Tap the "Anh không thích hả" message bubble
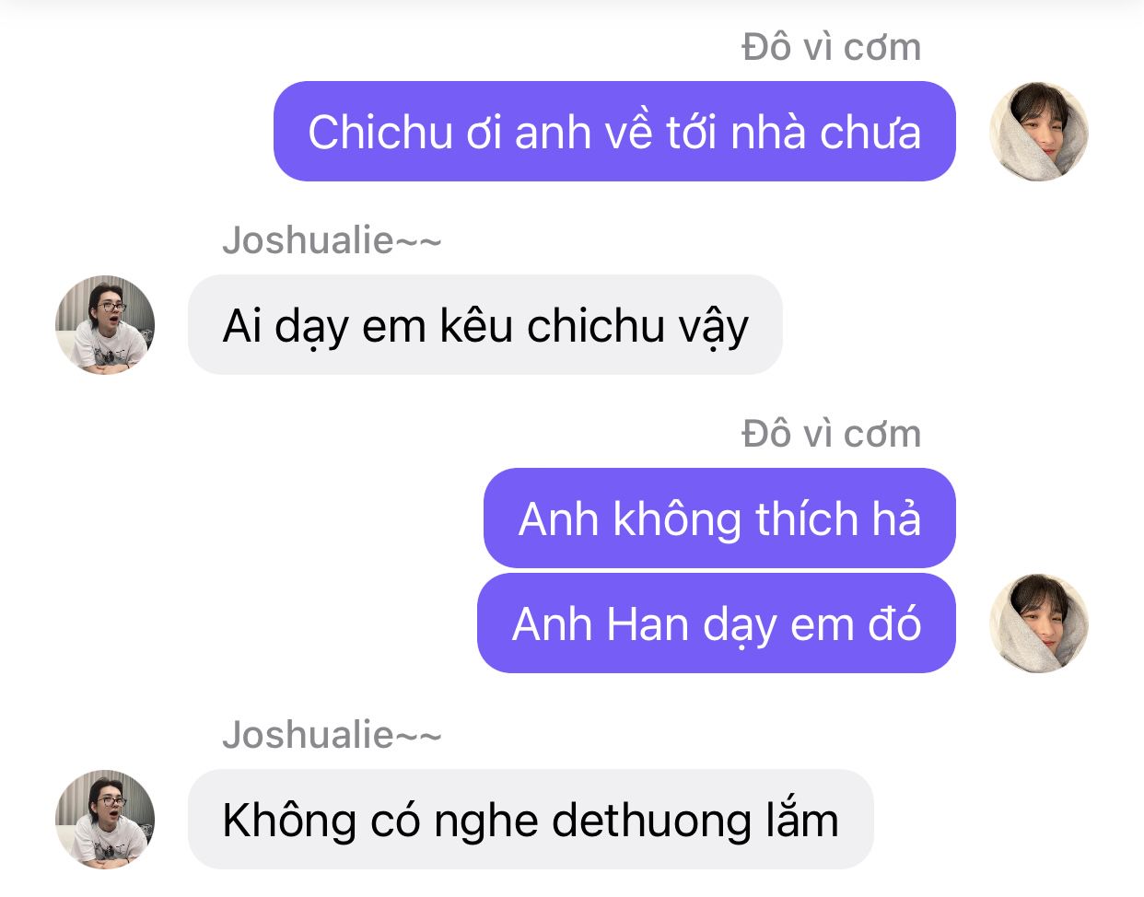The width and height of the screenshot is (1144, 897). click(719, 518)
